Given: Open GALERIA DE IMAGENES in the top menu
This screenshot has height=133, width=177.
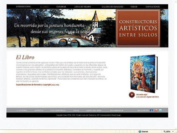Looking at the screenshot, I should tap(113, 7).
